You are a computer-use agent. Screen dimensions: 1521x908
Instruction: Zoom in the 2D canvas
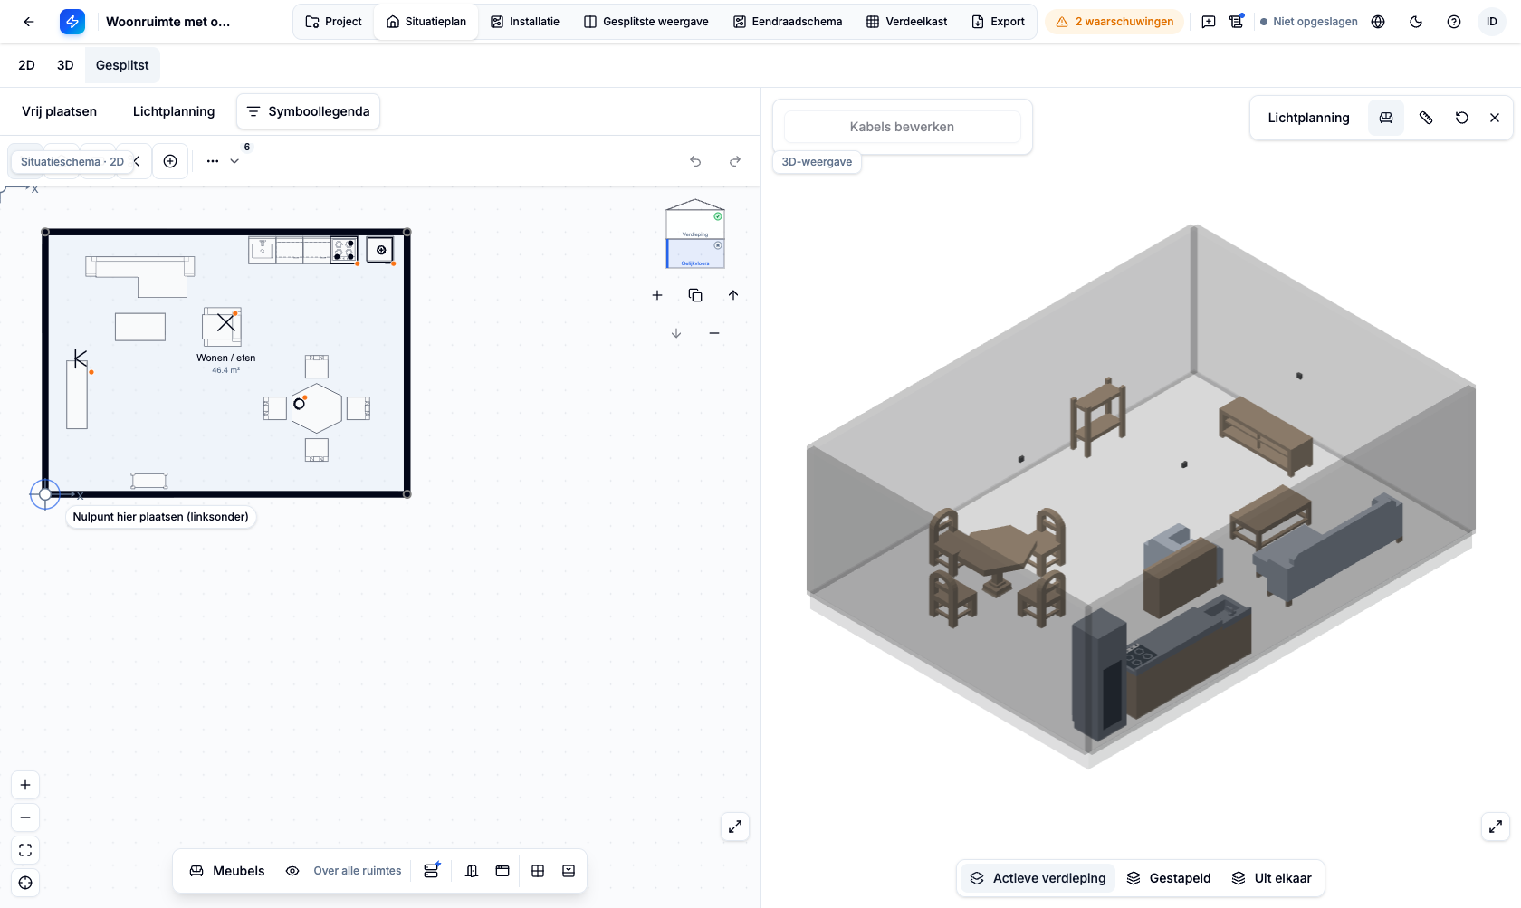tap(25, 785)
